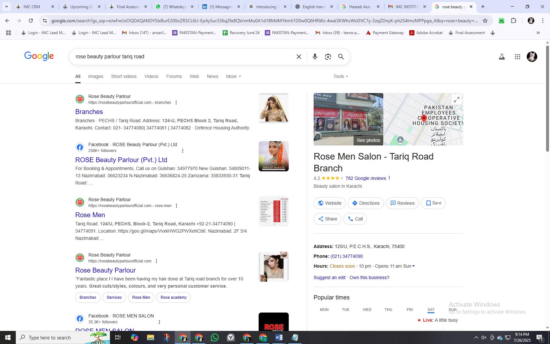
Task: Click the Reviews button
Action: pyautogui.click(x=402, y=203)
